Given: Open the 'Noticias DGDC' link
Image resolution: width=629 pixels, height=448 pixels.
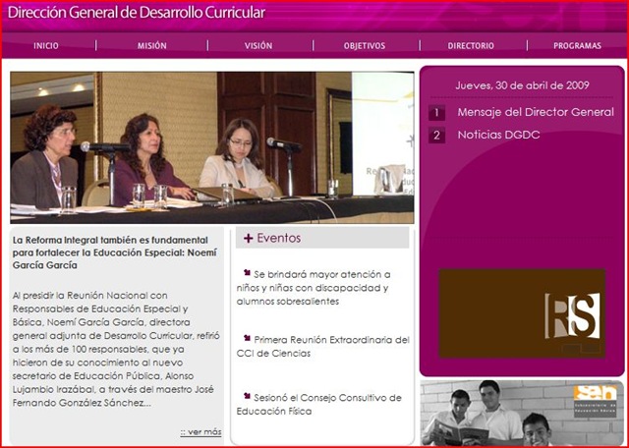Looking at the screenshot, I should click(x=498, y=135).
